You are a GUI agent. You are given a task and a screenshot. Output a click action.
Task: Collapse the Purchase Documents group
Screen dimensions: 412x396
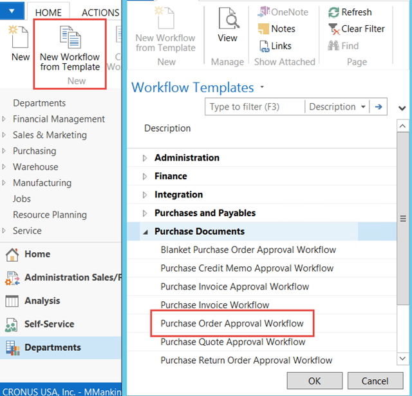click(145, 232)
